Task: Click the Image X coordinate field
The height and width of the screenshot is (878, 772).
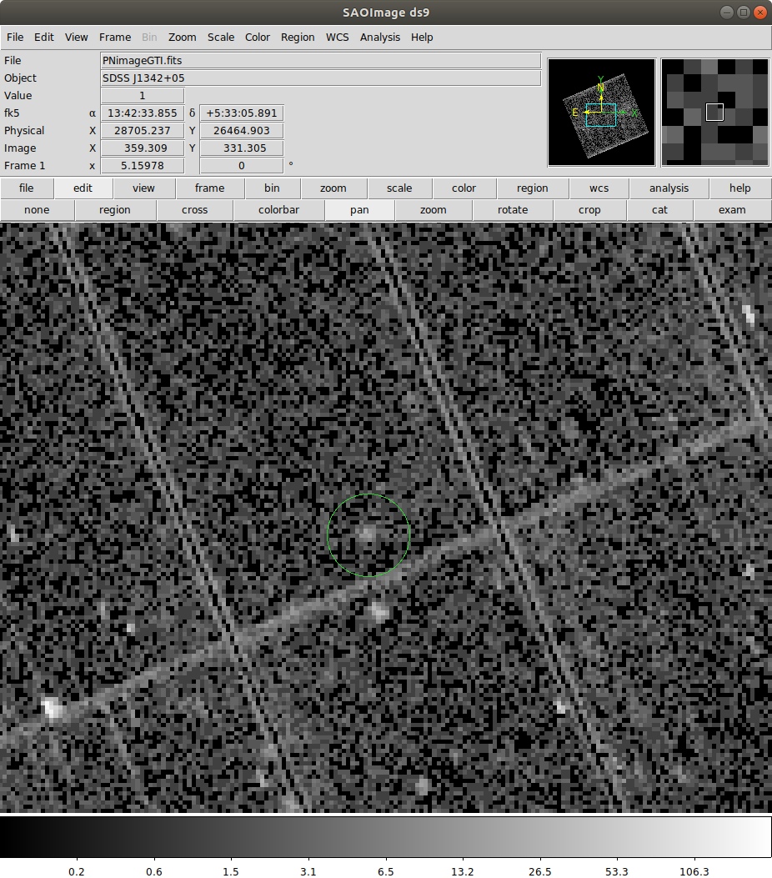Action: point(143,148)
